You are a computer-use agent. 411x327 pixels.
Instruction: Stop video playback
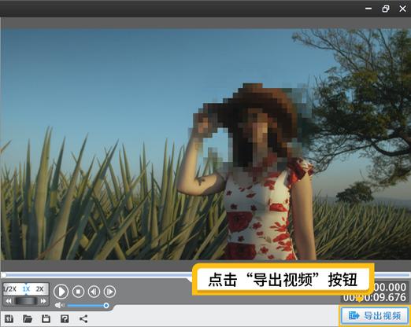click(x=78, y=292)
